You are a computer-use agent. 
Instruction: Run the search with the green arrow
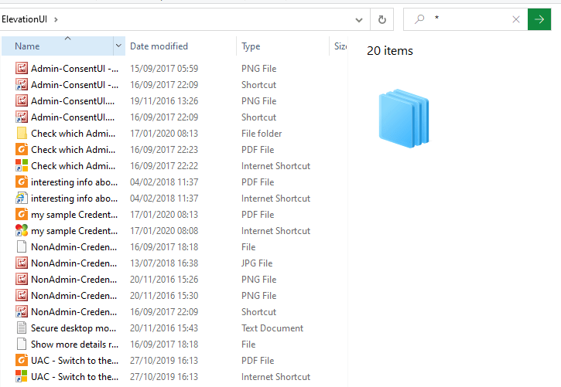(539, 19)
